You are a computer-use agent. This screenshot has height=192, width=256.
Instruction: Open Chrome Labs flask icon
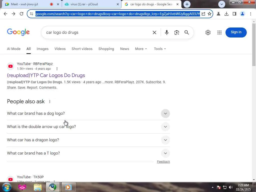[x=218, y=14]
